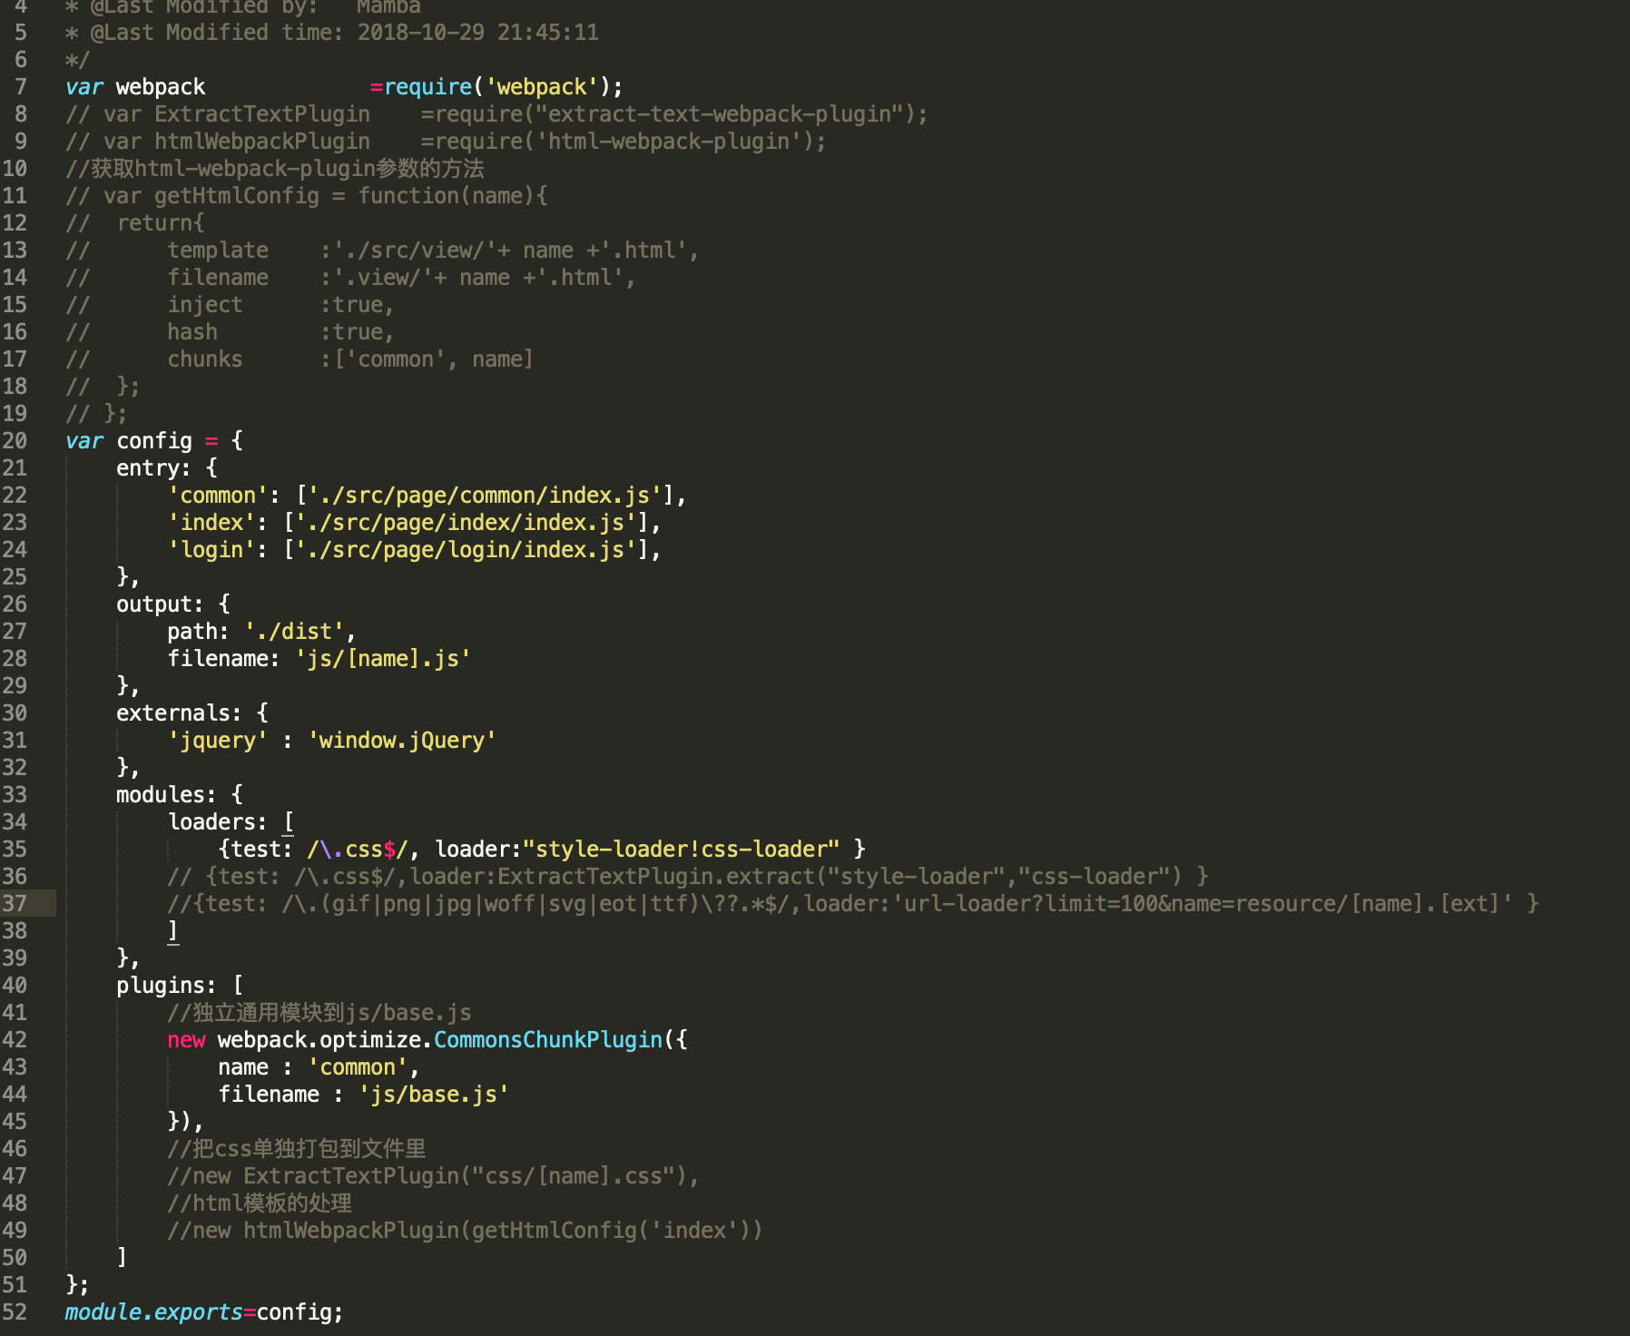Click the 'js/base.js' filename string
The height and width of the screenshot is (1336, 1630).
tap(434, 1095)
